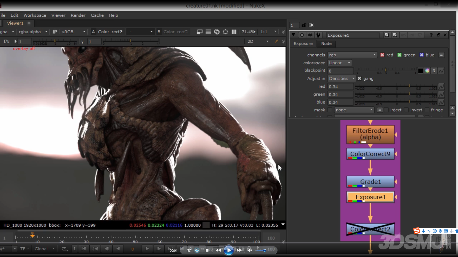Viewport: 458px width, 257px height.
Task: Click the red exposure slider track
Action: (x=396, y=86)
